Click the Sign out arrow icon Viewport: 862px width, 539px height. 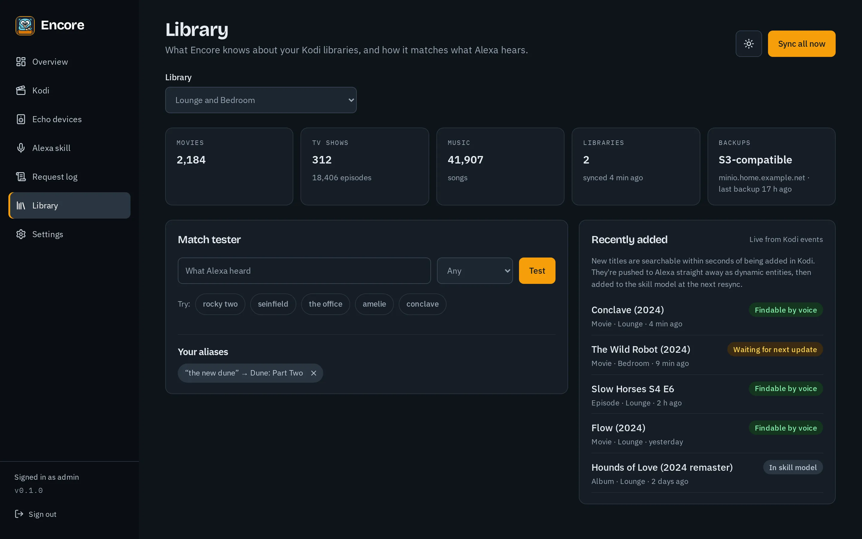pos(19,514)
